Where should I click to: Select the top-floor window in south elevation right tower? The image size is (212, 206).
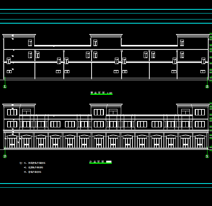pos(182,43)
